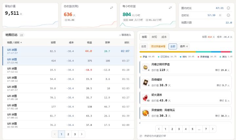Click yellow 罗盘 segment of distribution bar
Viewport: 236px width, 140px height.
168,52
